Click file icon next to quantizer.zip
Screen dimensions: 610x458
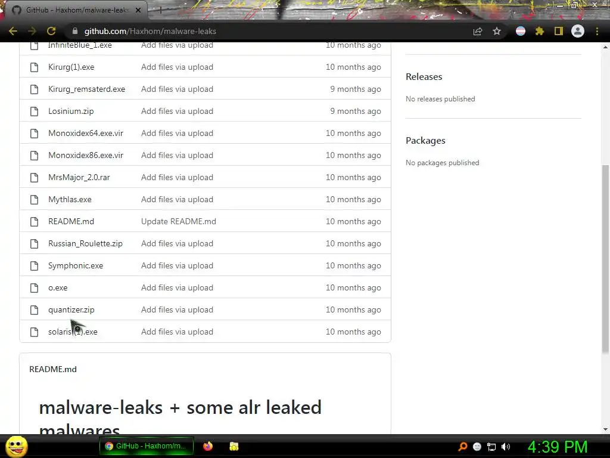(x=34, y=310)
